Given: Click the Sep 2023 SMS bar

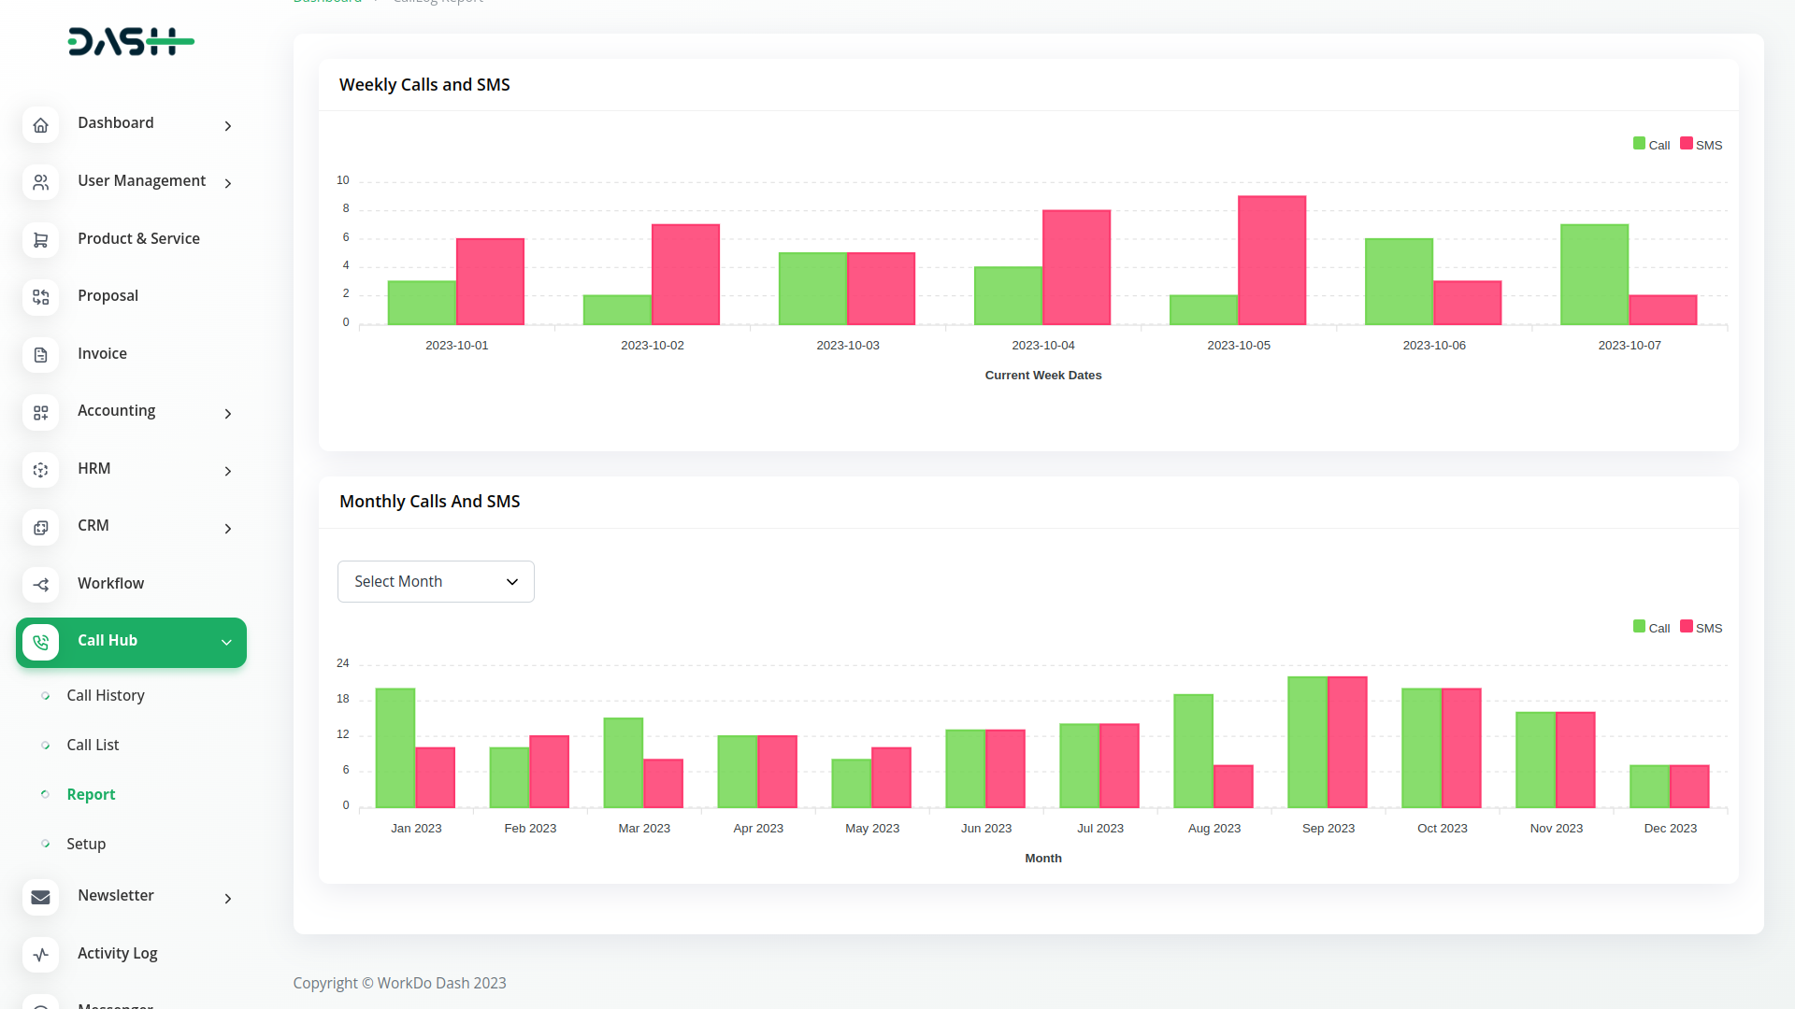Looking at the screenshot, I should point(1347,742).
